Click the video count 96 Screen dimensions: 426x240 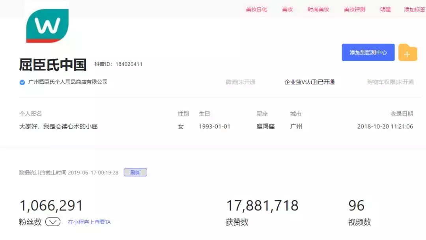356,206
